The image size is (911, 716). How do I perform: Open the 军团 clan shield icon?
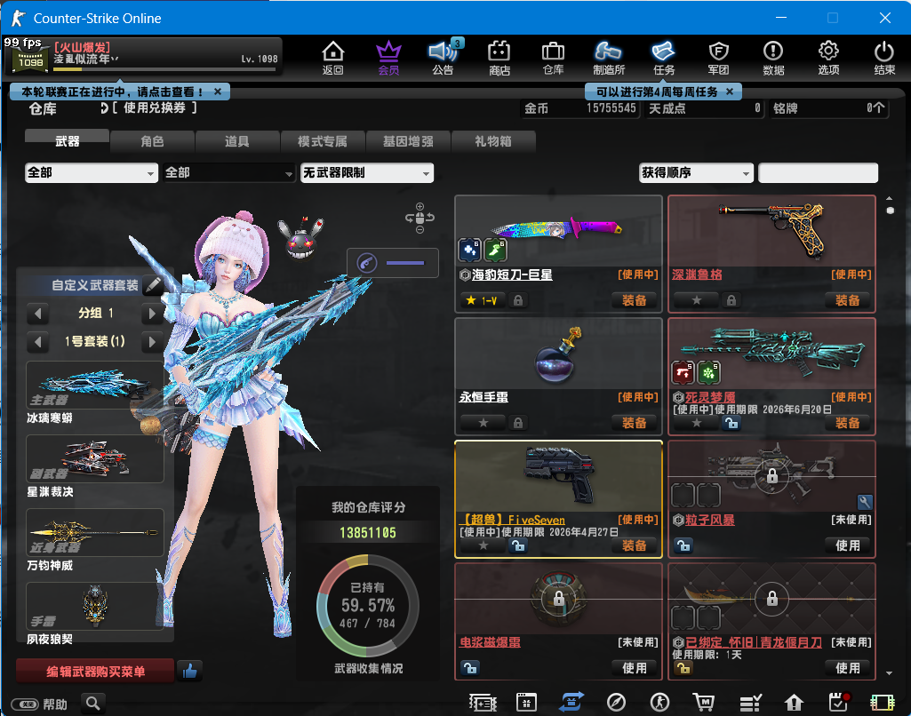719,58
